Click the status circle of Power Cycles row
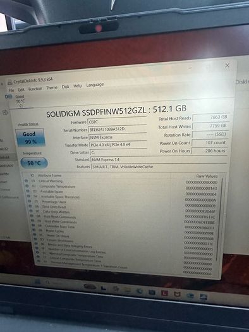 coord(34,230)
